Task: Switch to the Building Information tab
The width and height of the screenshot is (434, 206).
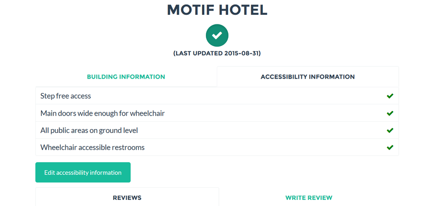Action: coord(126,76)
